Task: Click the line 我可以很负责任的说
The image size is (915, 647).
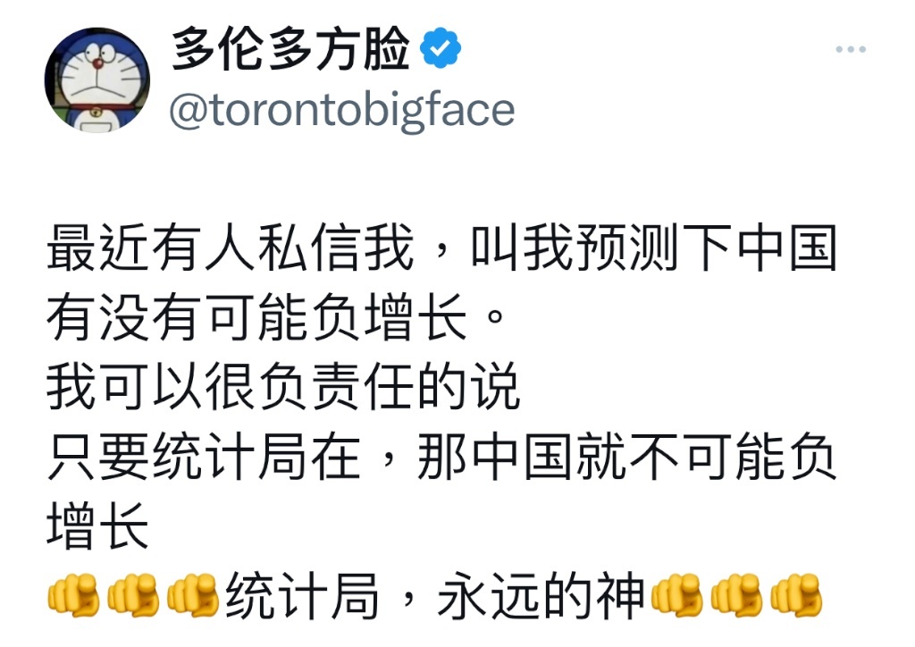Action: pyautogui.click(x=283, y=386)
